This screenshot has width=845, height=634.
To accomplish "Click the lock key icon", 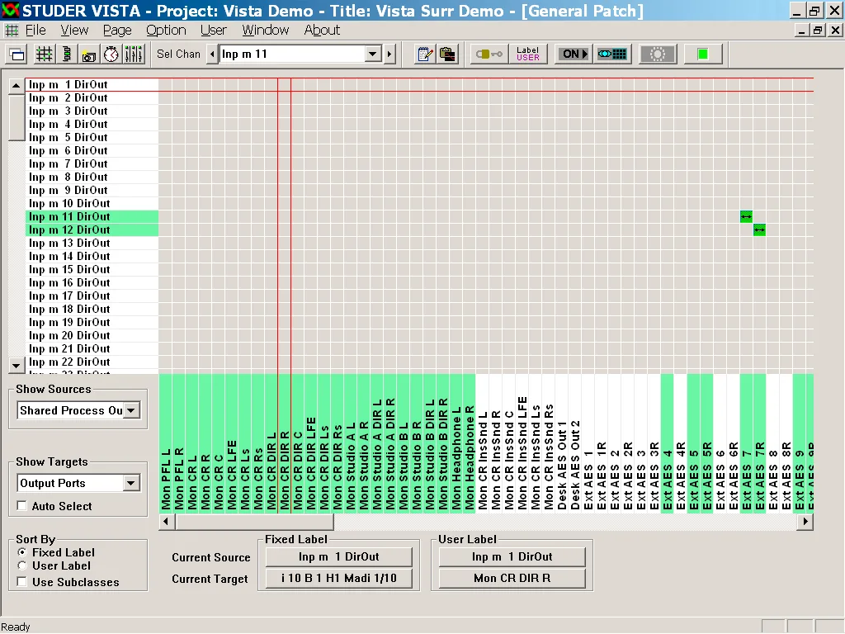I will click(x=489, y=54).
